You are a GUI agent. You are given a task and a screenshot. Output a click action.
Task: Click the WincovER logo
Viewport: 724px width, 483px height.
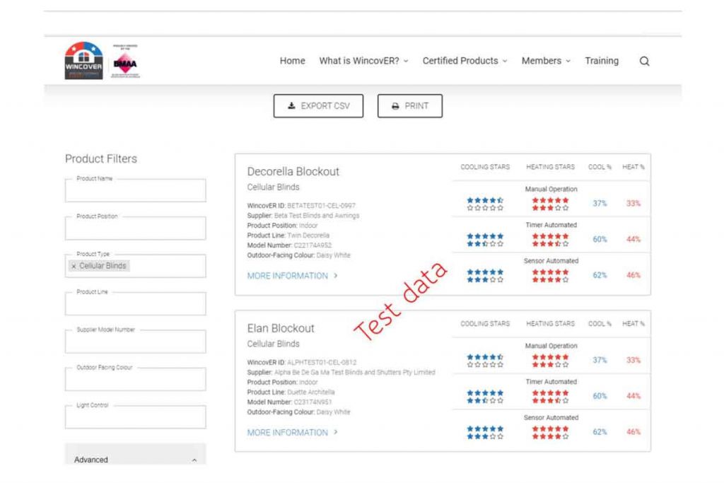[83, 61]
